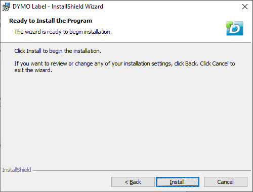The image size is (253, 192).
Task: Click the Install button to begin installation
Action: click(x=178, y=182)
